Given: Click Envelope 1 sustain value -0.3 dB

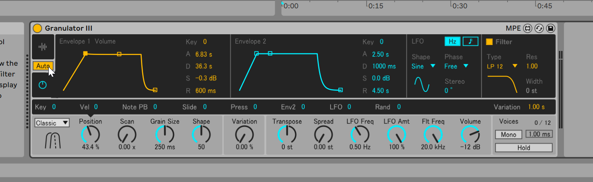Looking at the screenshot, I should pos(206,78).
